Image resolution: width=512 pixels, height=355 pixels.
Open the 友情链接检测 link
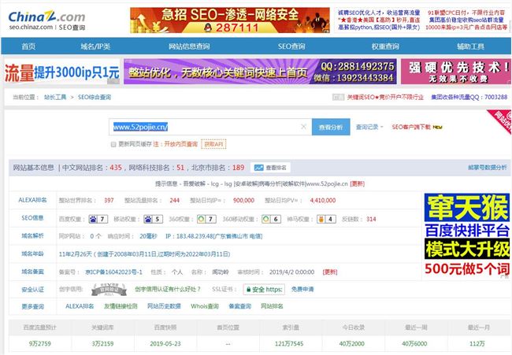click(x=121, y=306)
